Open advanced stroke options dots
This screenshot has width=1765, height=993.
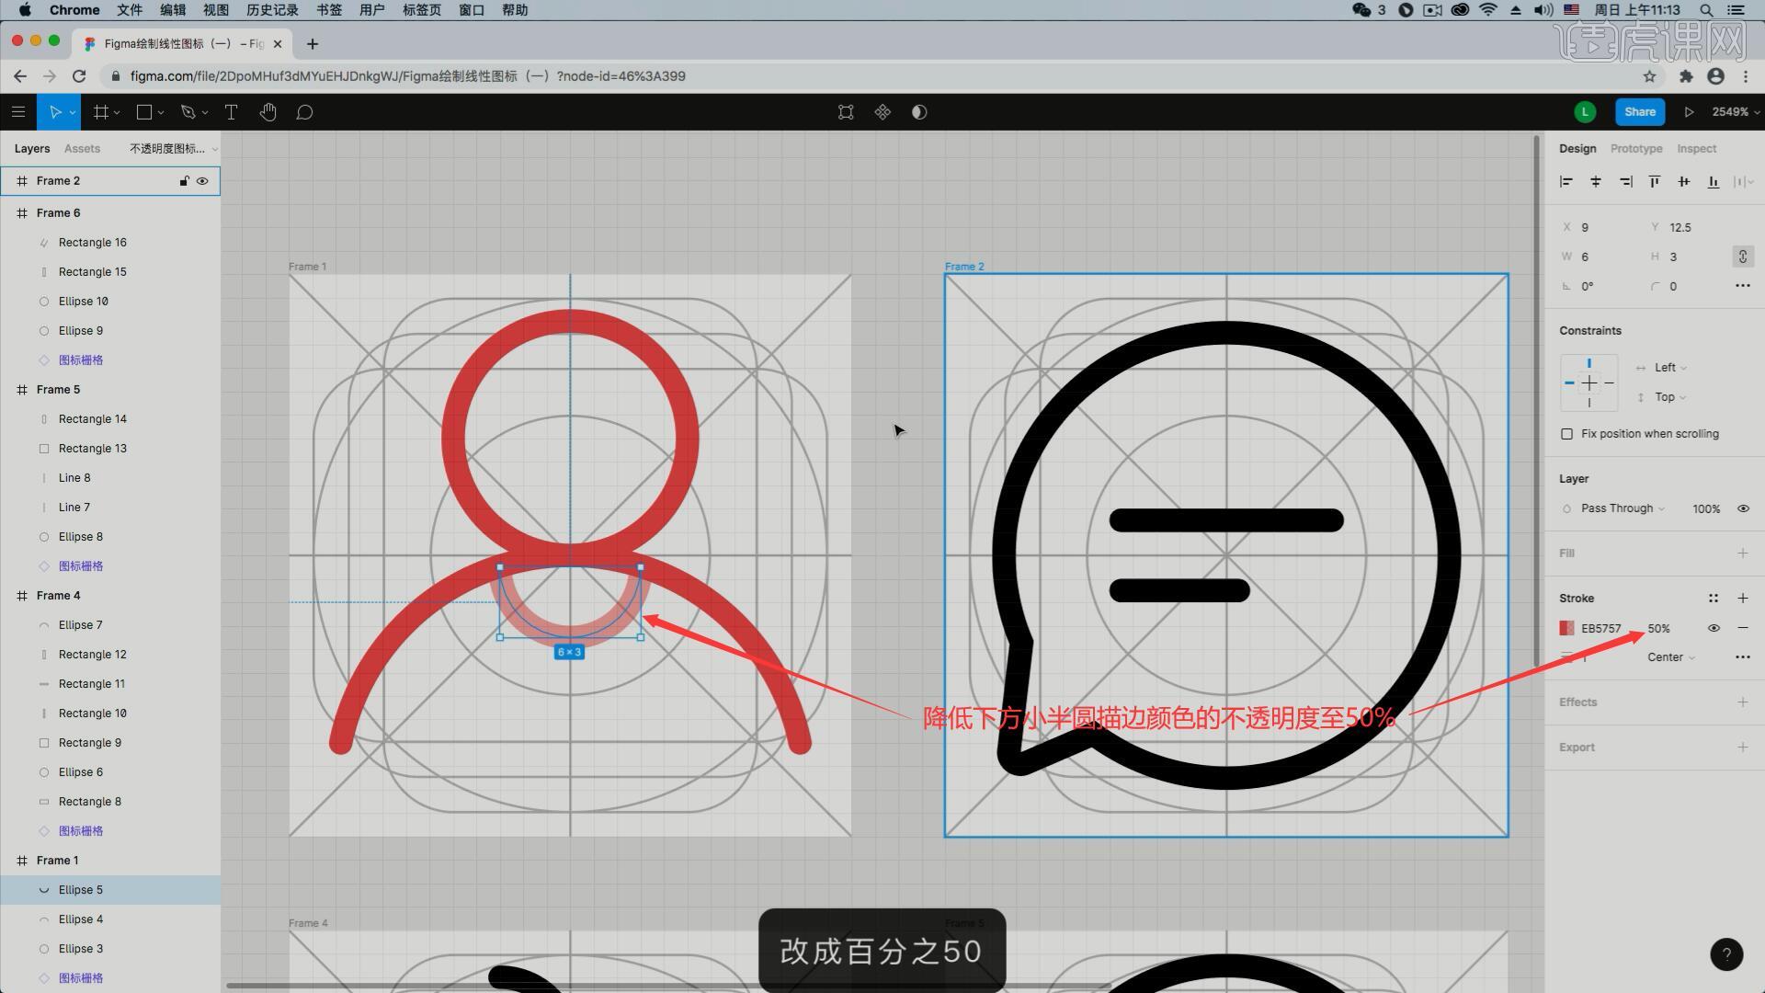(1743, 657)
